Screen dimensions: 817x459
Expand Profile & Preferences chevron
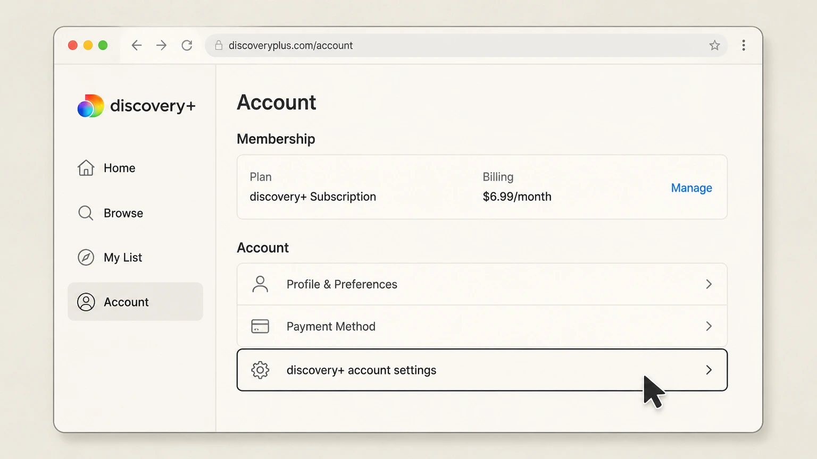708,284
